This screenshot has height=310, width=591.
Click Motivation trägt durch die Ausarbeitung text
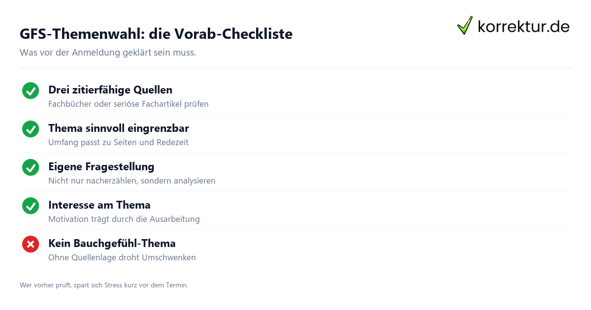(124, 219)
